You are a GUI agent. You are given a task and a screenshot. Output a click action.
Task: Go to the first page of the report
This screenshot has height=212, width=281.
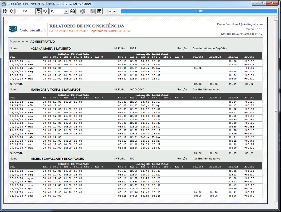point(5,11)
